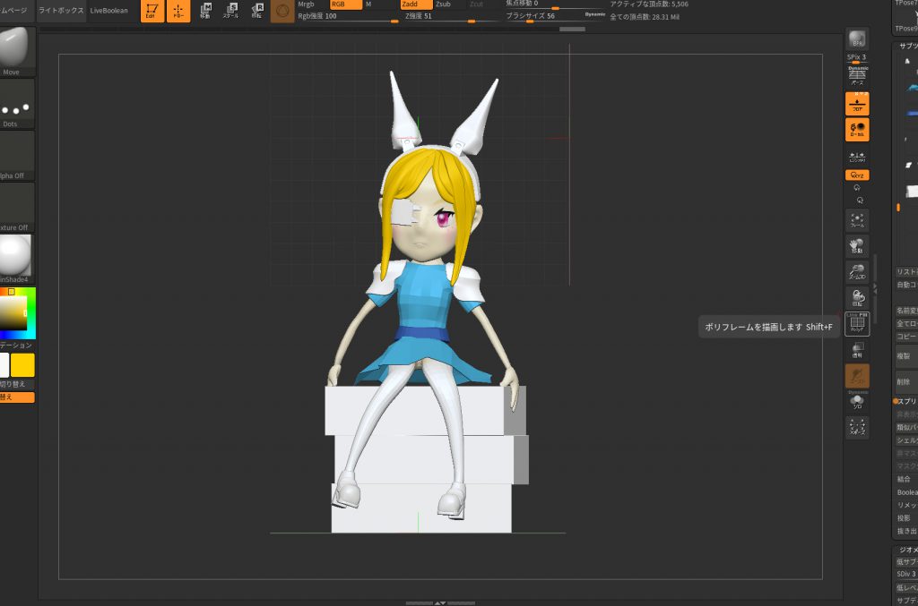The image size is (918, 606).
Task: Open the Dots stroke selector
Action: pos(15,104)
